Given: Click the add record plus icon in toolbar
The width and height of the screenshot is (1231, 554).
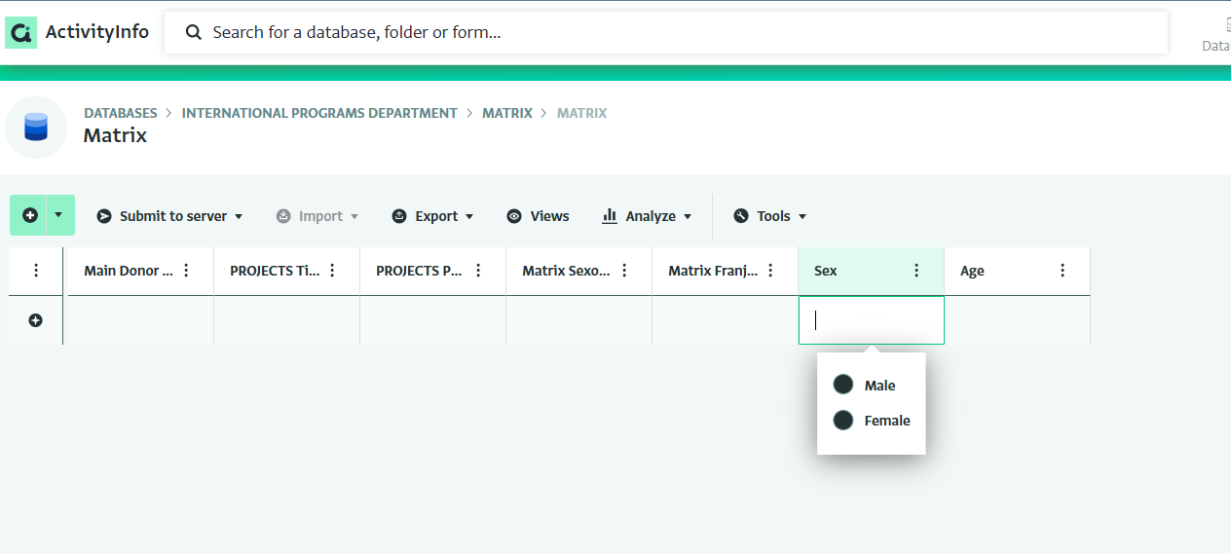Looking at the screenshot, I should pos(29,215).
